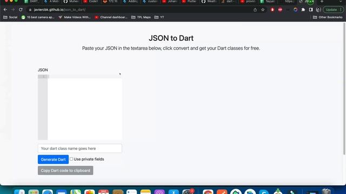Screen dimensions: 346x194
Task: Switch to the Weath GitHub tab
Action: (209, 2)
